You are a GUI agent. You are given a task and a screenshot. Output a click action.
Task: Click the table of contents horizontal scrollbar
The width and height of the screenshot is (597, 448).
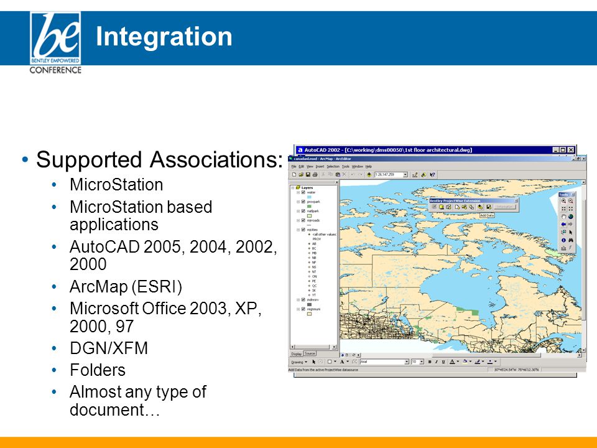click(313, 347)
